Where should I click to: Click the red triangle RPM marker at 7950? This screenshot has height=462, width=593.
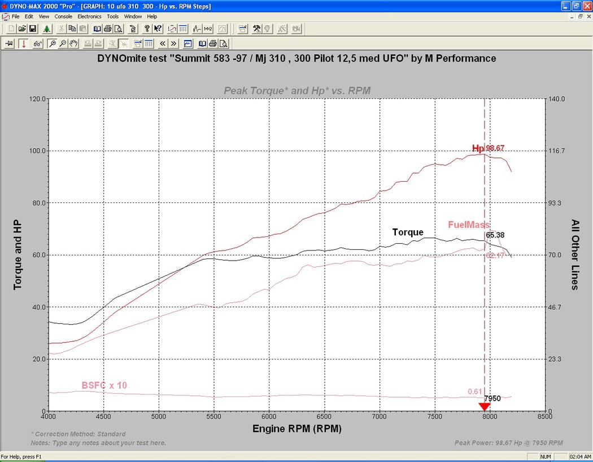pos(484,407)
